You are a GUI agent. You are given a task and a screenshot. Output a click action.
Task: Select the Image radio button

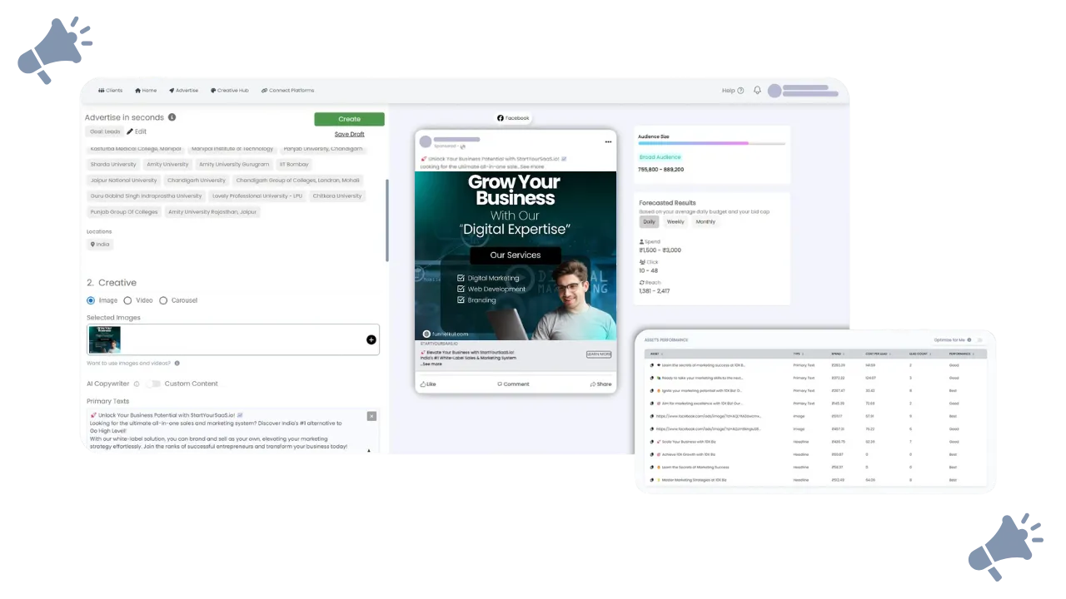pos(91,300)
